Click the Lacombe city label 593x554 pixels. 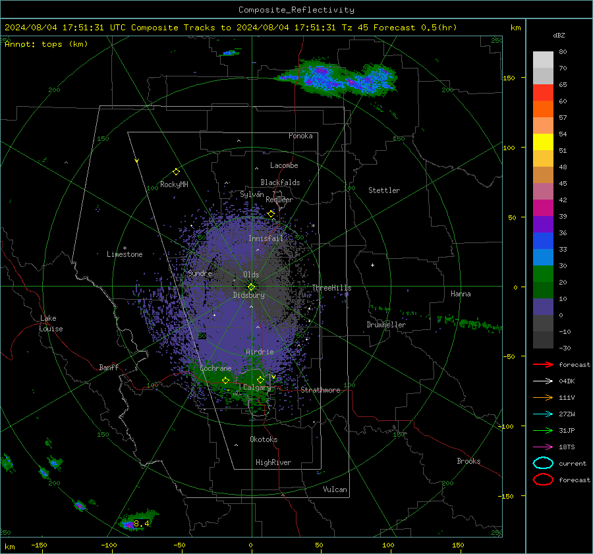coord(284,165)
